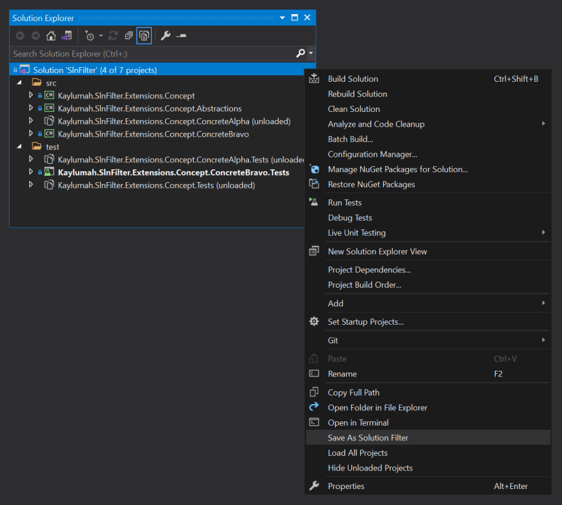The height and width of the screenshot is (505, 562).
Task: Expand the Concept.Tests unloaded project
Action: point(31,184)
